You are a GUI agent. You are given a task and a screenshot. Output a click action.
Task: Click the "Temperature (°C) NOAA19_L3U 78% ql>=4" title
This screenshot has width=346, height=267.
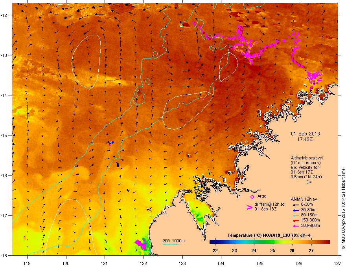(269, 235)
